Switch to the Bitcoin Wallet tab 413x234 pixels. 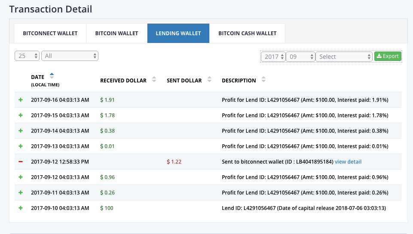point(117,33)
